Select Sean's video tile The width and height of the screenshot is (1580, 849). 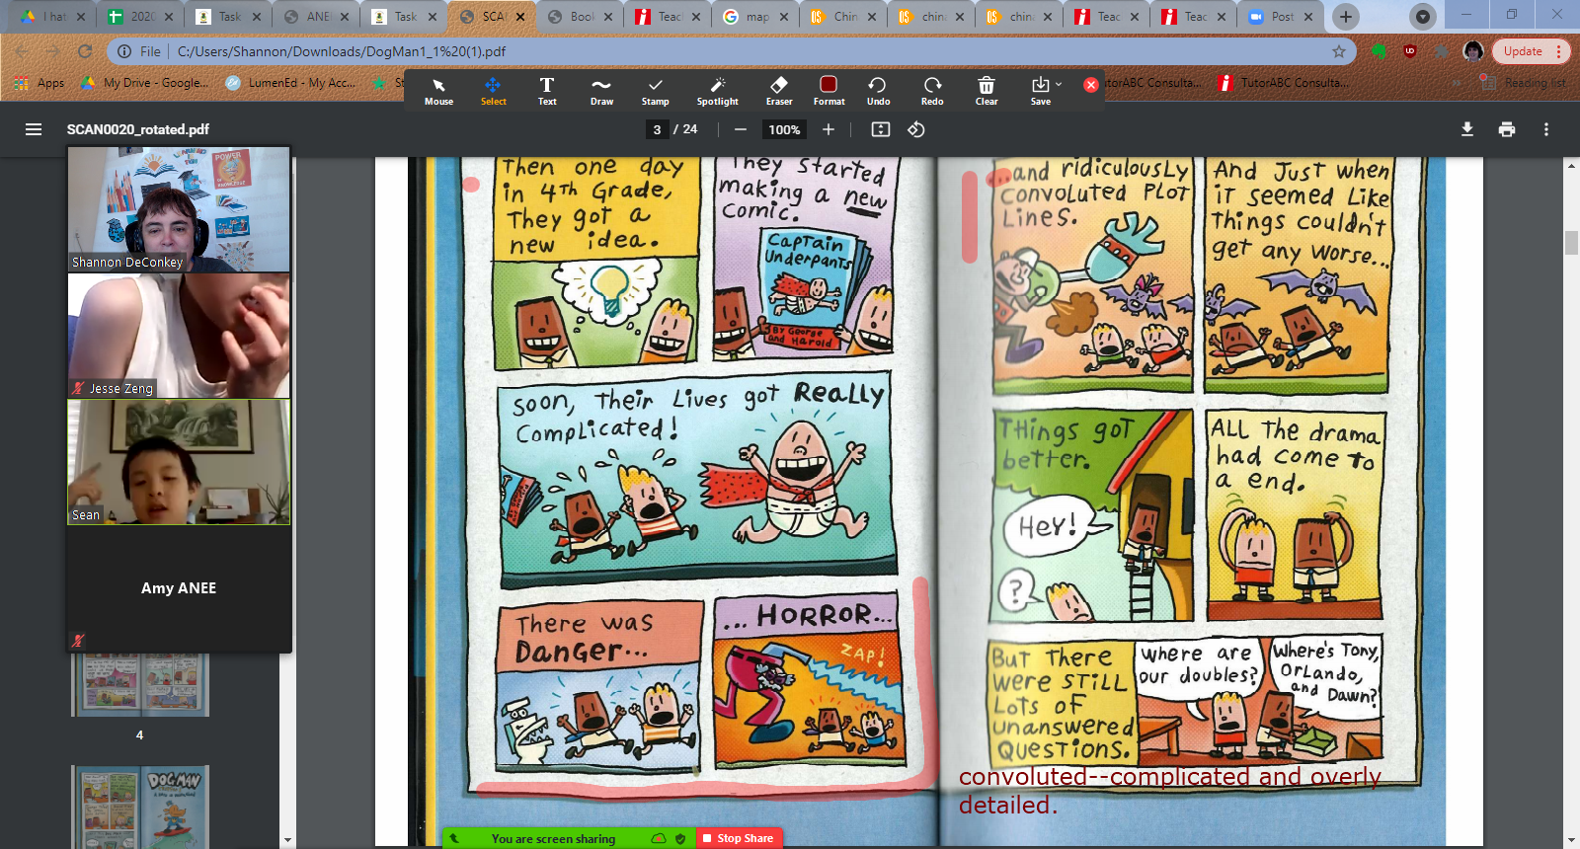179,462
